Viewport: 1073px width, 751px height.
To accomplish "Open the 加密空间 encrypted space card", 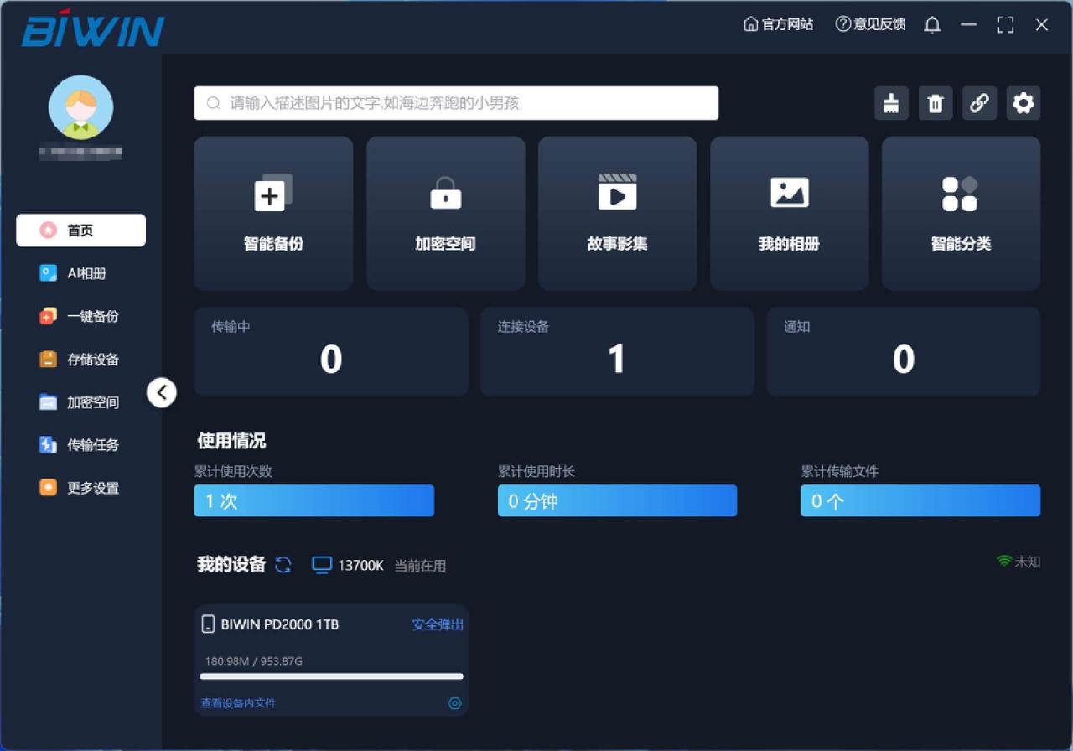I will (x=445, y=213).
